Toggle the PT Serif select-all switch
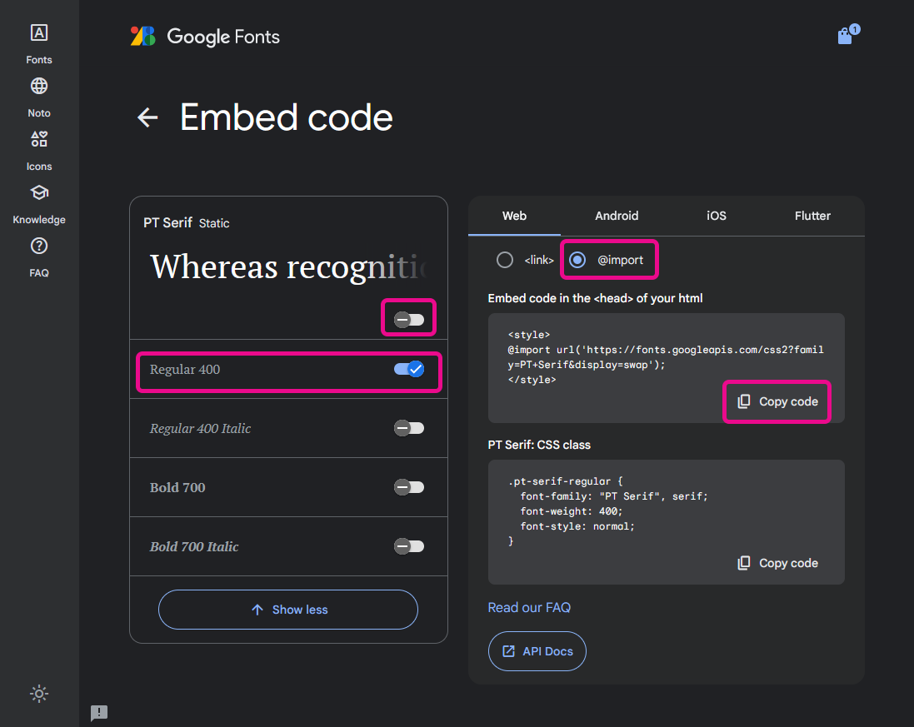Screen dimensions: 914x727 coord(408,319)
